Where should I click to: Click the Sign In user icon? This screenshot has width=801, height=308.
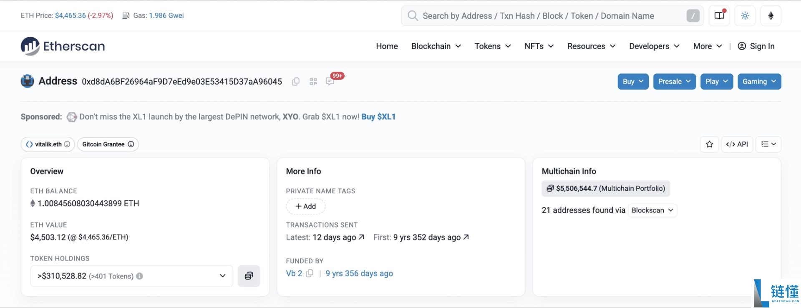point(742,46)
